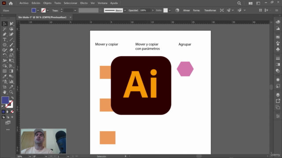Open the Layers panel icon
Image resolution: width=282 pixels, height=158 pixels.
click(x=278, y=95)
